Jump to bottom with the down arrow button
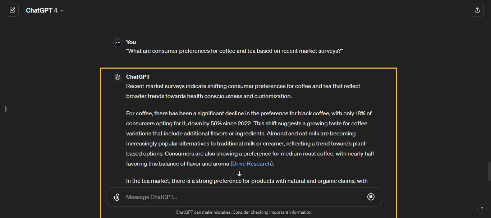491x218 pixels. (239, 174)
